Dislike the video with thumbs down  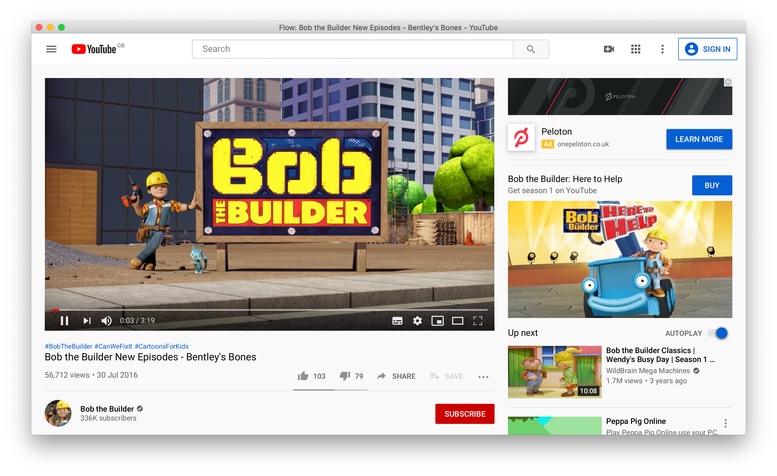coord(345,376)
